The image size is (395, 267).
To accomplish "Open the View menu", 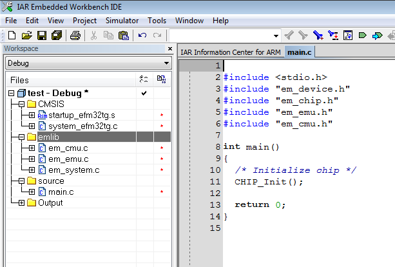I will coord(55,21).
